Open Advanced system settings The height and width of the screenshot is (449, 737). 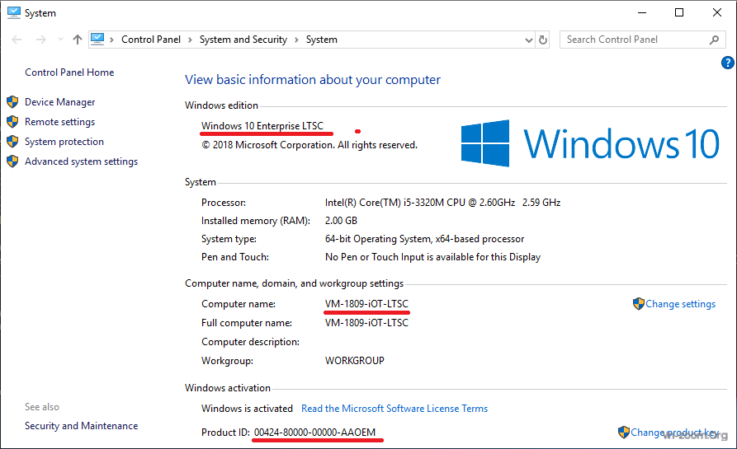pyautogui.click(x=82, y=161)
